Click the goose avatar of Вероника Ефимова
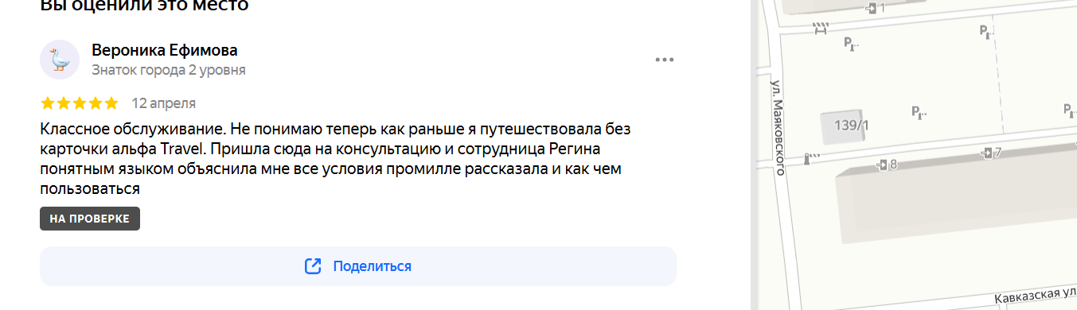 coord(60,60)
